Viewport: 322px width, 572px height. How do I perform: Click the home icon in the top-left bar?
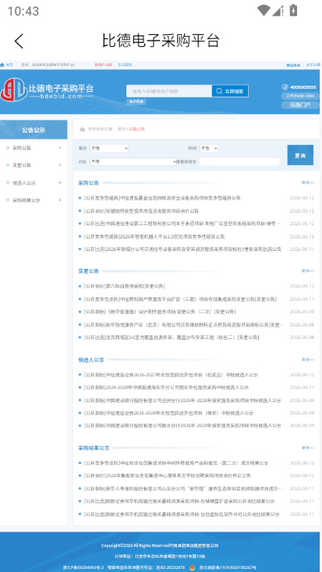click(2, 65)
